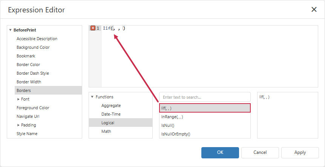
Task: Close the Expression Editor dialog
Action: [x=314, y=9]
